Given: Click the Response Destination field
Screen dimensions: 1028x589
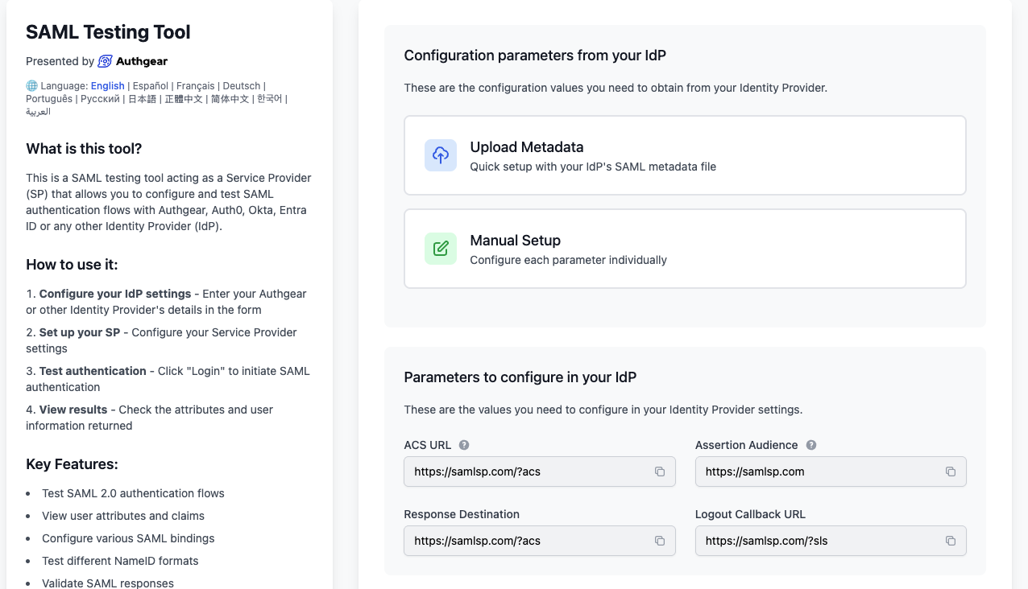Looking at the screenshot, I should (x=539, y=541).
